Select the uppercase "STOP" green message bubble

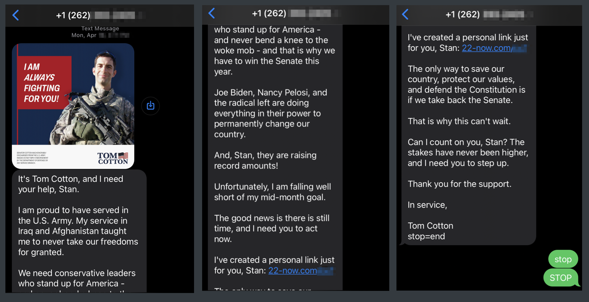(561, 278)
